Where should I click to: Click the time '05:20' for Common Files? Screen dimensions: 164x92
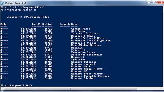48,29
